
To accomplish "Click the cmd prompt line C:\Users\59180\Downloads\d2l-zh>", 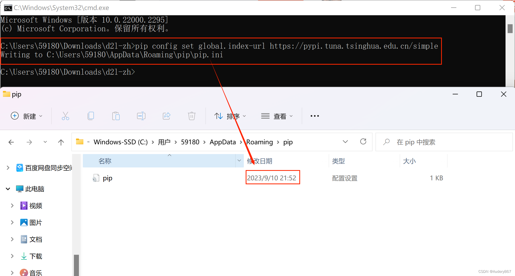I will [68, 72].
